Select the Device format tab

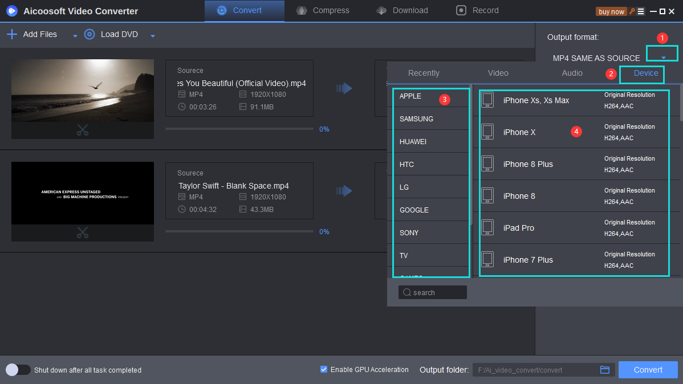point(645,73)
